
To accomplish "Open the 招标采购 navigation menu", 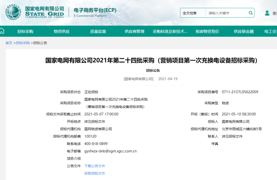I will pos(25,31).
